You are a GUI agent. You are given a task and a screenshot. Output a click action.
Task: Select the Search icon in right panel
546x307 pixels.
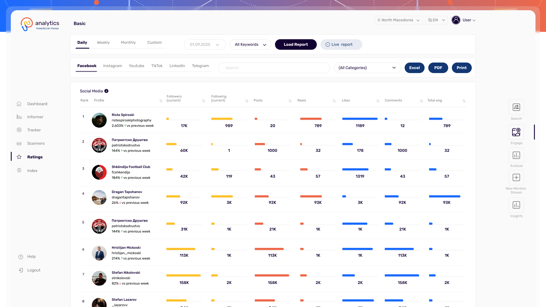(x=516, y=107)
